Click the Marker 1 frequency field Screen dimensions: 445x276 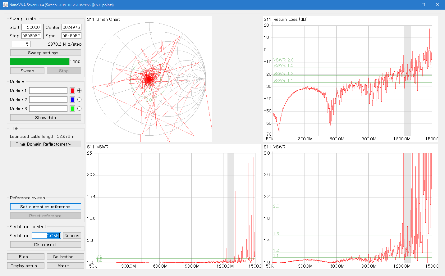click(x=48, y=91)
